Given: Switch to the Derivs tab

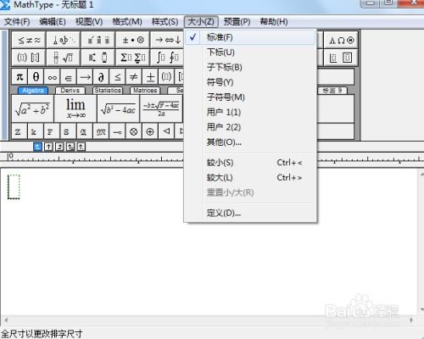Looking at the screenshot, I should (70, 91).
